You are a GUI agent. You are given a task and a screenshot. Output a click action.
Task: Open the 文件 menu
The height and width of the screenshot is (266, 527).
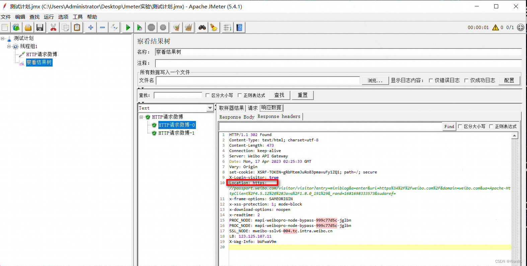[6, 17]
